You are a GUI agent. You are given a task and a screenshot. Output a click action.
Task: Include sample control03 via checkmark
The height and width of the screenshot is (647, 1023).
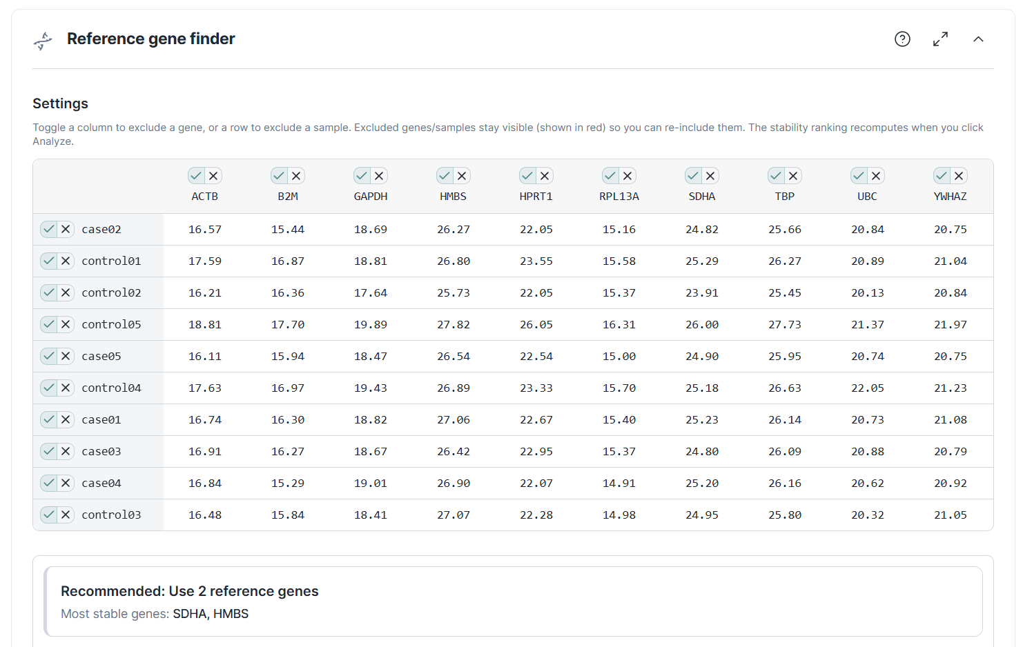coord(49,515)
